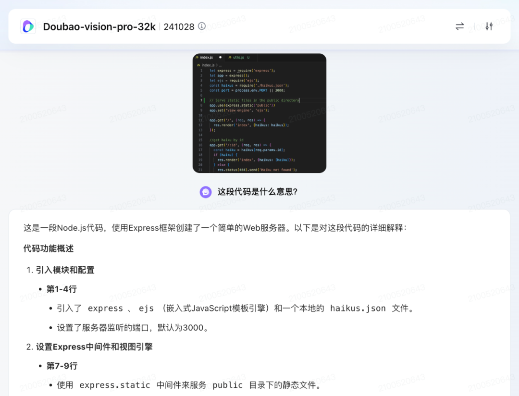
Task: Click the U status marker beside utils.js
Action: pyautogui.click(x=248, y=57)
